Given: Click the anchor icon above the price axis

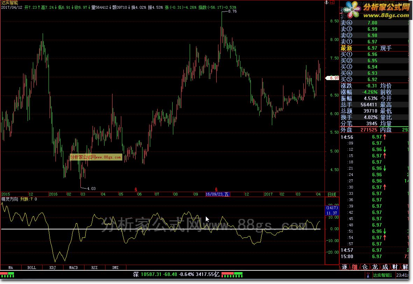Looking at the screenshot, I should 327,2.
